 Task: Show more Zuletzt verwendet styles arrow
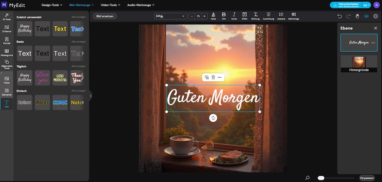[x=82, y=29]
